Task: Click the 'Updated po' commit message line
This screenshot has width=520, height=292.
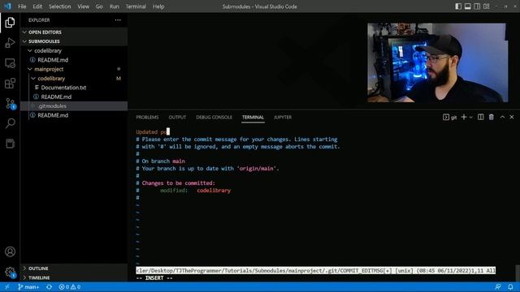Action: tap(153, 131)
